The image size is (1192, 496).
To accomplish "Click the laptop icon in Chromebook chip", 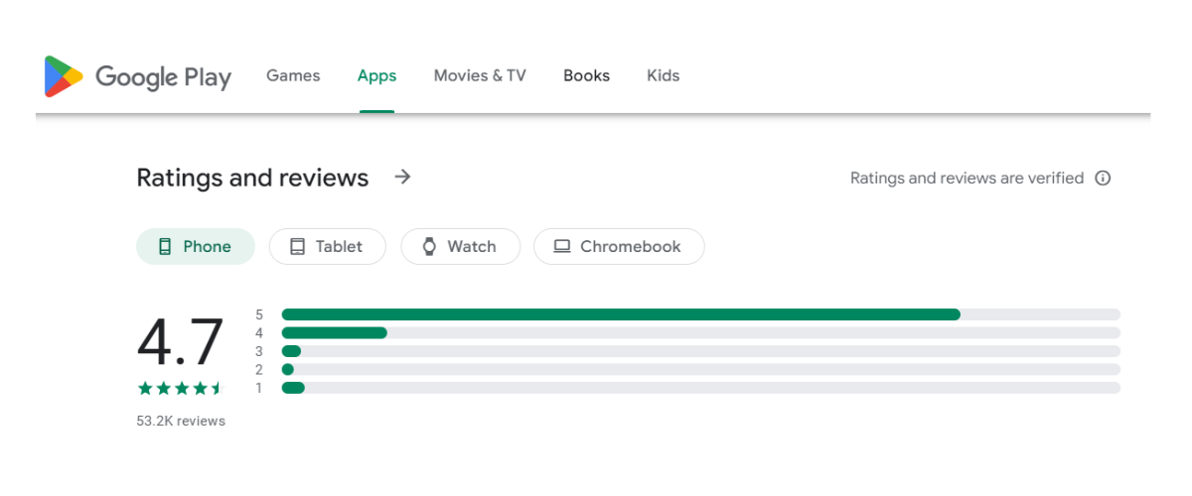I will click(562, 247).
